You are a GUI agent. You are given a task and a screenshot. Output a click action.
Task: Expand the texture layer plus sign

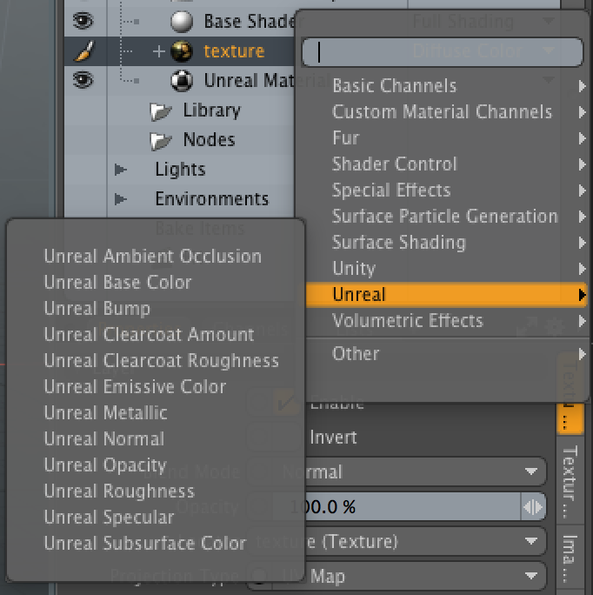(x=158, y=51)
